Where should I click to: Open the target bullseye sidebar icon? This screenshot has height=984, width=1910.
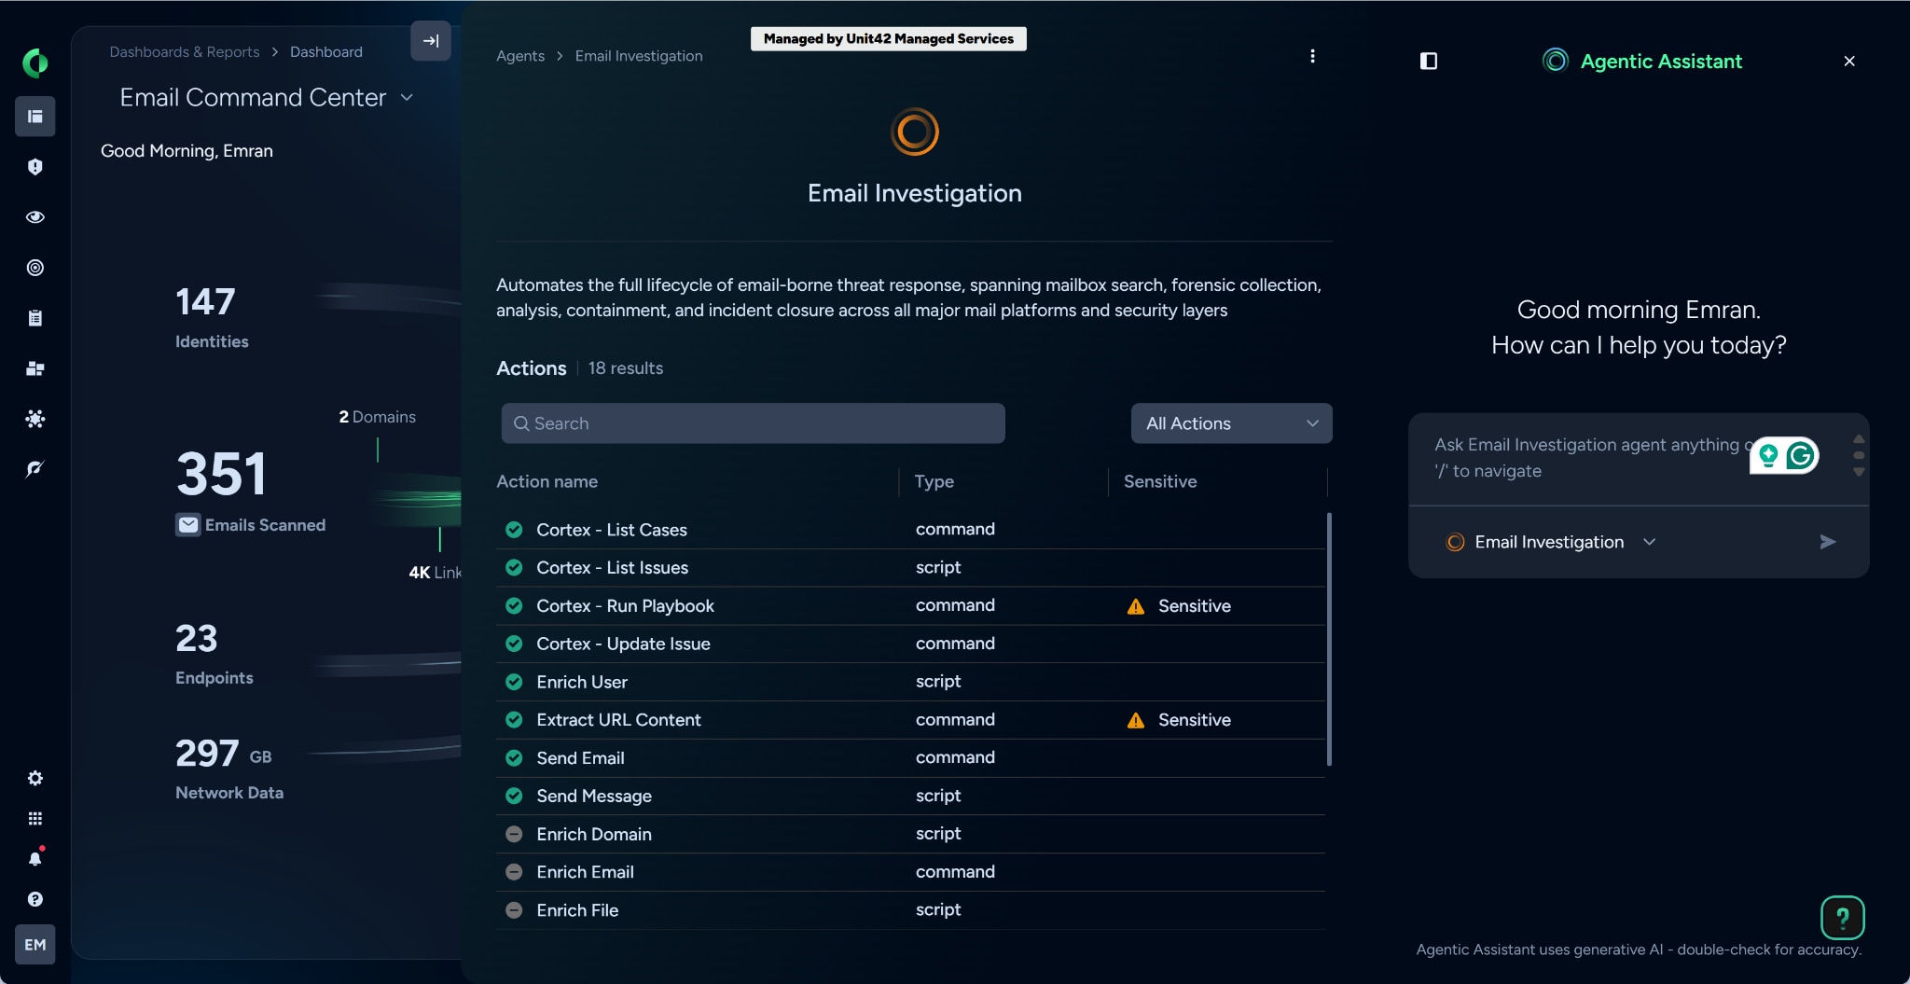point(35,268)
